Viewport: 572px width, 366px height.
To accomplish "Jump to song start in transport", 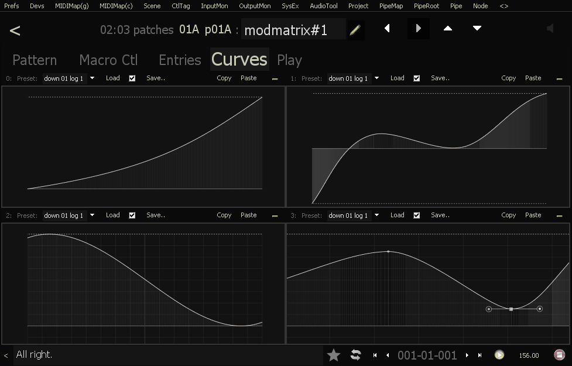I will tap(375, 355).
